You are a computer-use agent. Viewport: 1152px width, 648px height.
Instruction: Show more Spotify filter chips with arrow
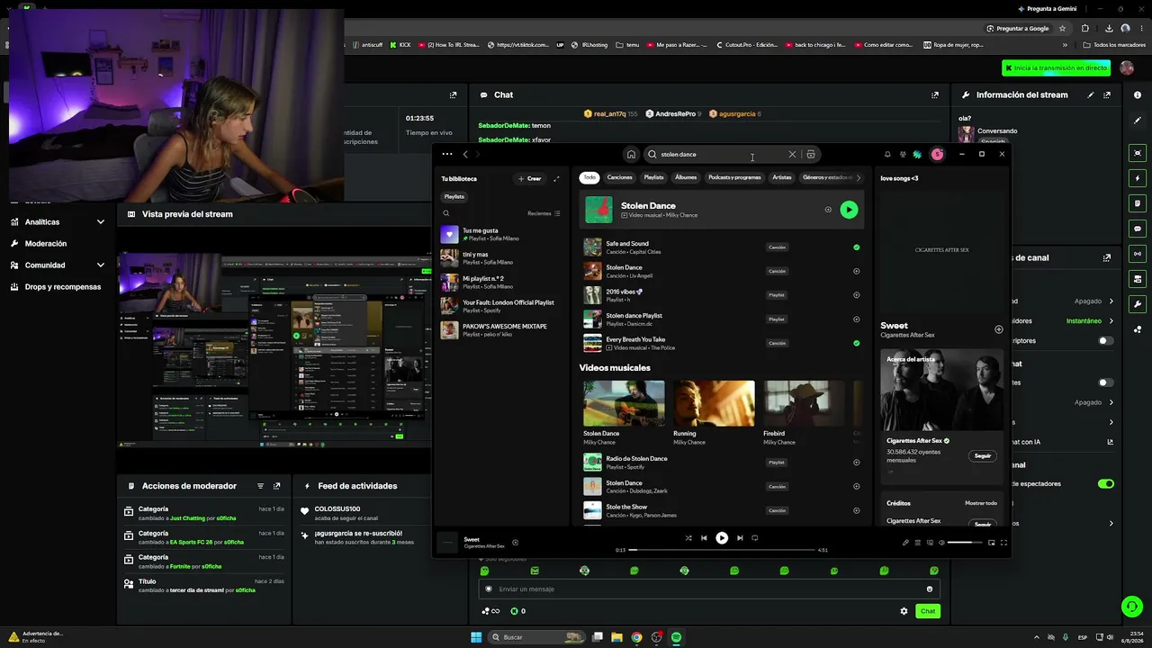858,177
